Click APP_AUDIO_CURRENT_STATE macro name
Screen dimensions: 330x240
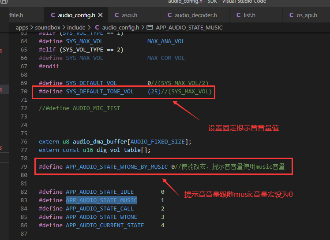pos(105,225)
